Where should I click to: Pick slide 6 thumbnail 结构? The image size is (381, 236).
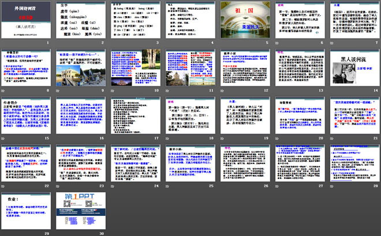[300, 20]
